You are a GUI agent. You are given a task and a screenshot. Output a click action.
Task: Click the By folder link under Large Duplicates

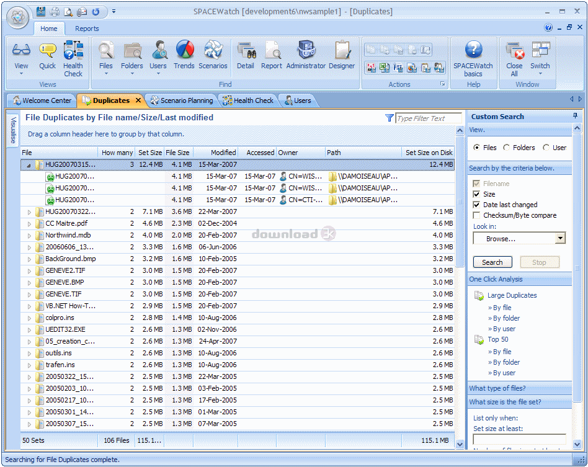pyautogui.click(x=506, y=318)
